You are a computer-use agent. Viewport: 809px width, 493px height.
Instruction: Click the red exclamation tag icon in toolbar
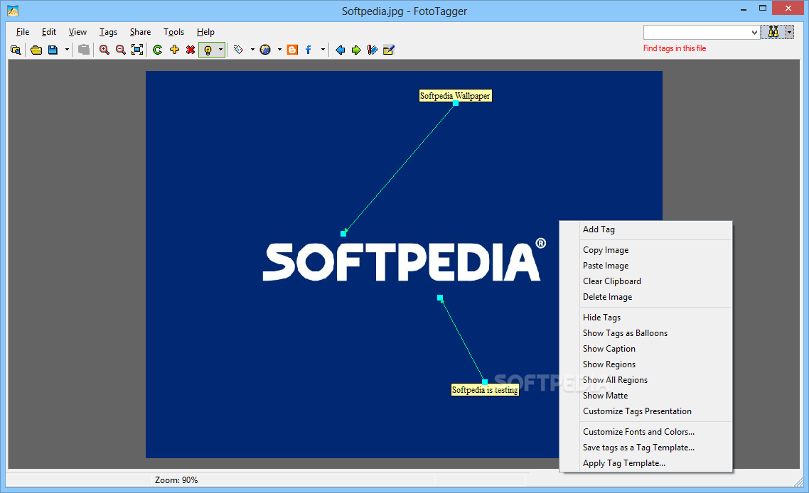tap(373, 50)
